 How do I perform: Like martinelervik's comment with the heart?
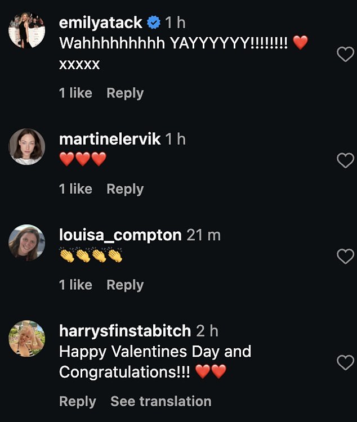tap(345, 160)
